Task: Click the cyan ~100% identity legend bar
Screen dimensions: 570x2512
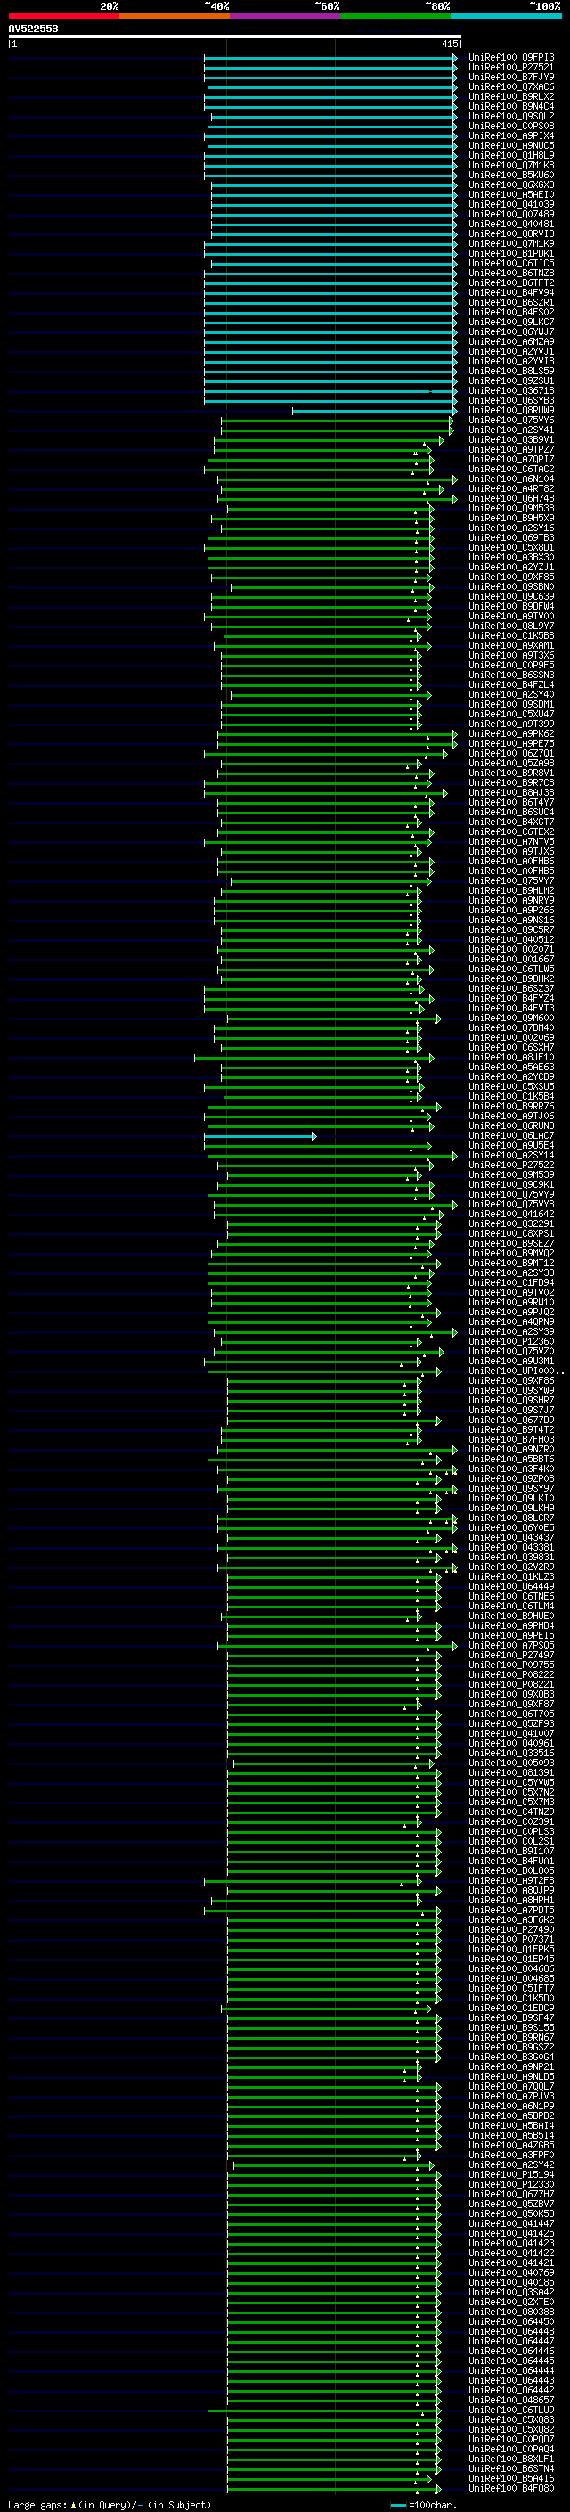Action: click(506, 16)
